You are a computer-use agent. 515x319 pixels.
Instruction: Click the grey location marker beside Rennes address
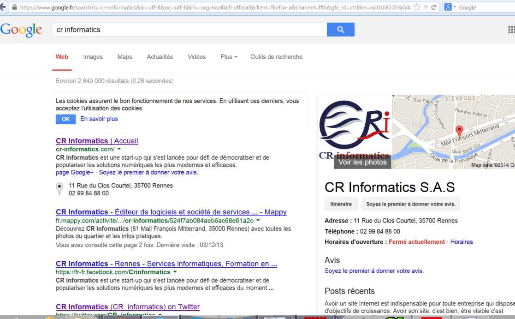click(x=59, y=189)
